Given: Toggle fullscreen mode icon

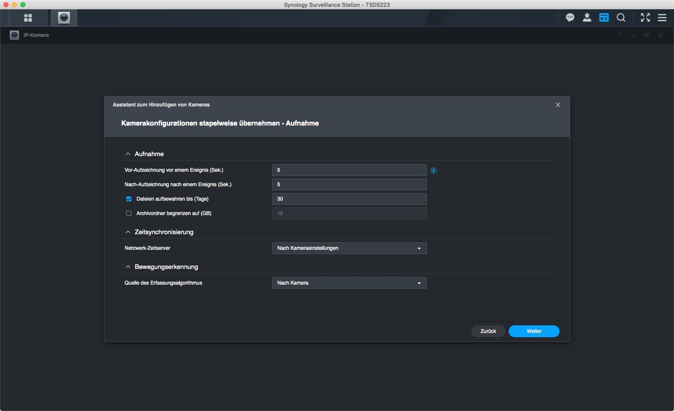Looking at the screenshot, I should [645, 17].
